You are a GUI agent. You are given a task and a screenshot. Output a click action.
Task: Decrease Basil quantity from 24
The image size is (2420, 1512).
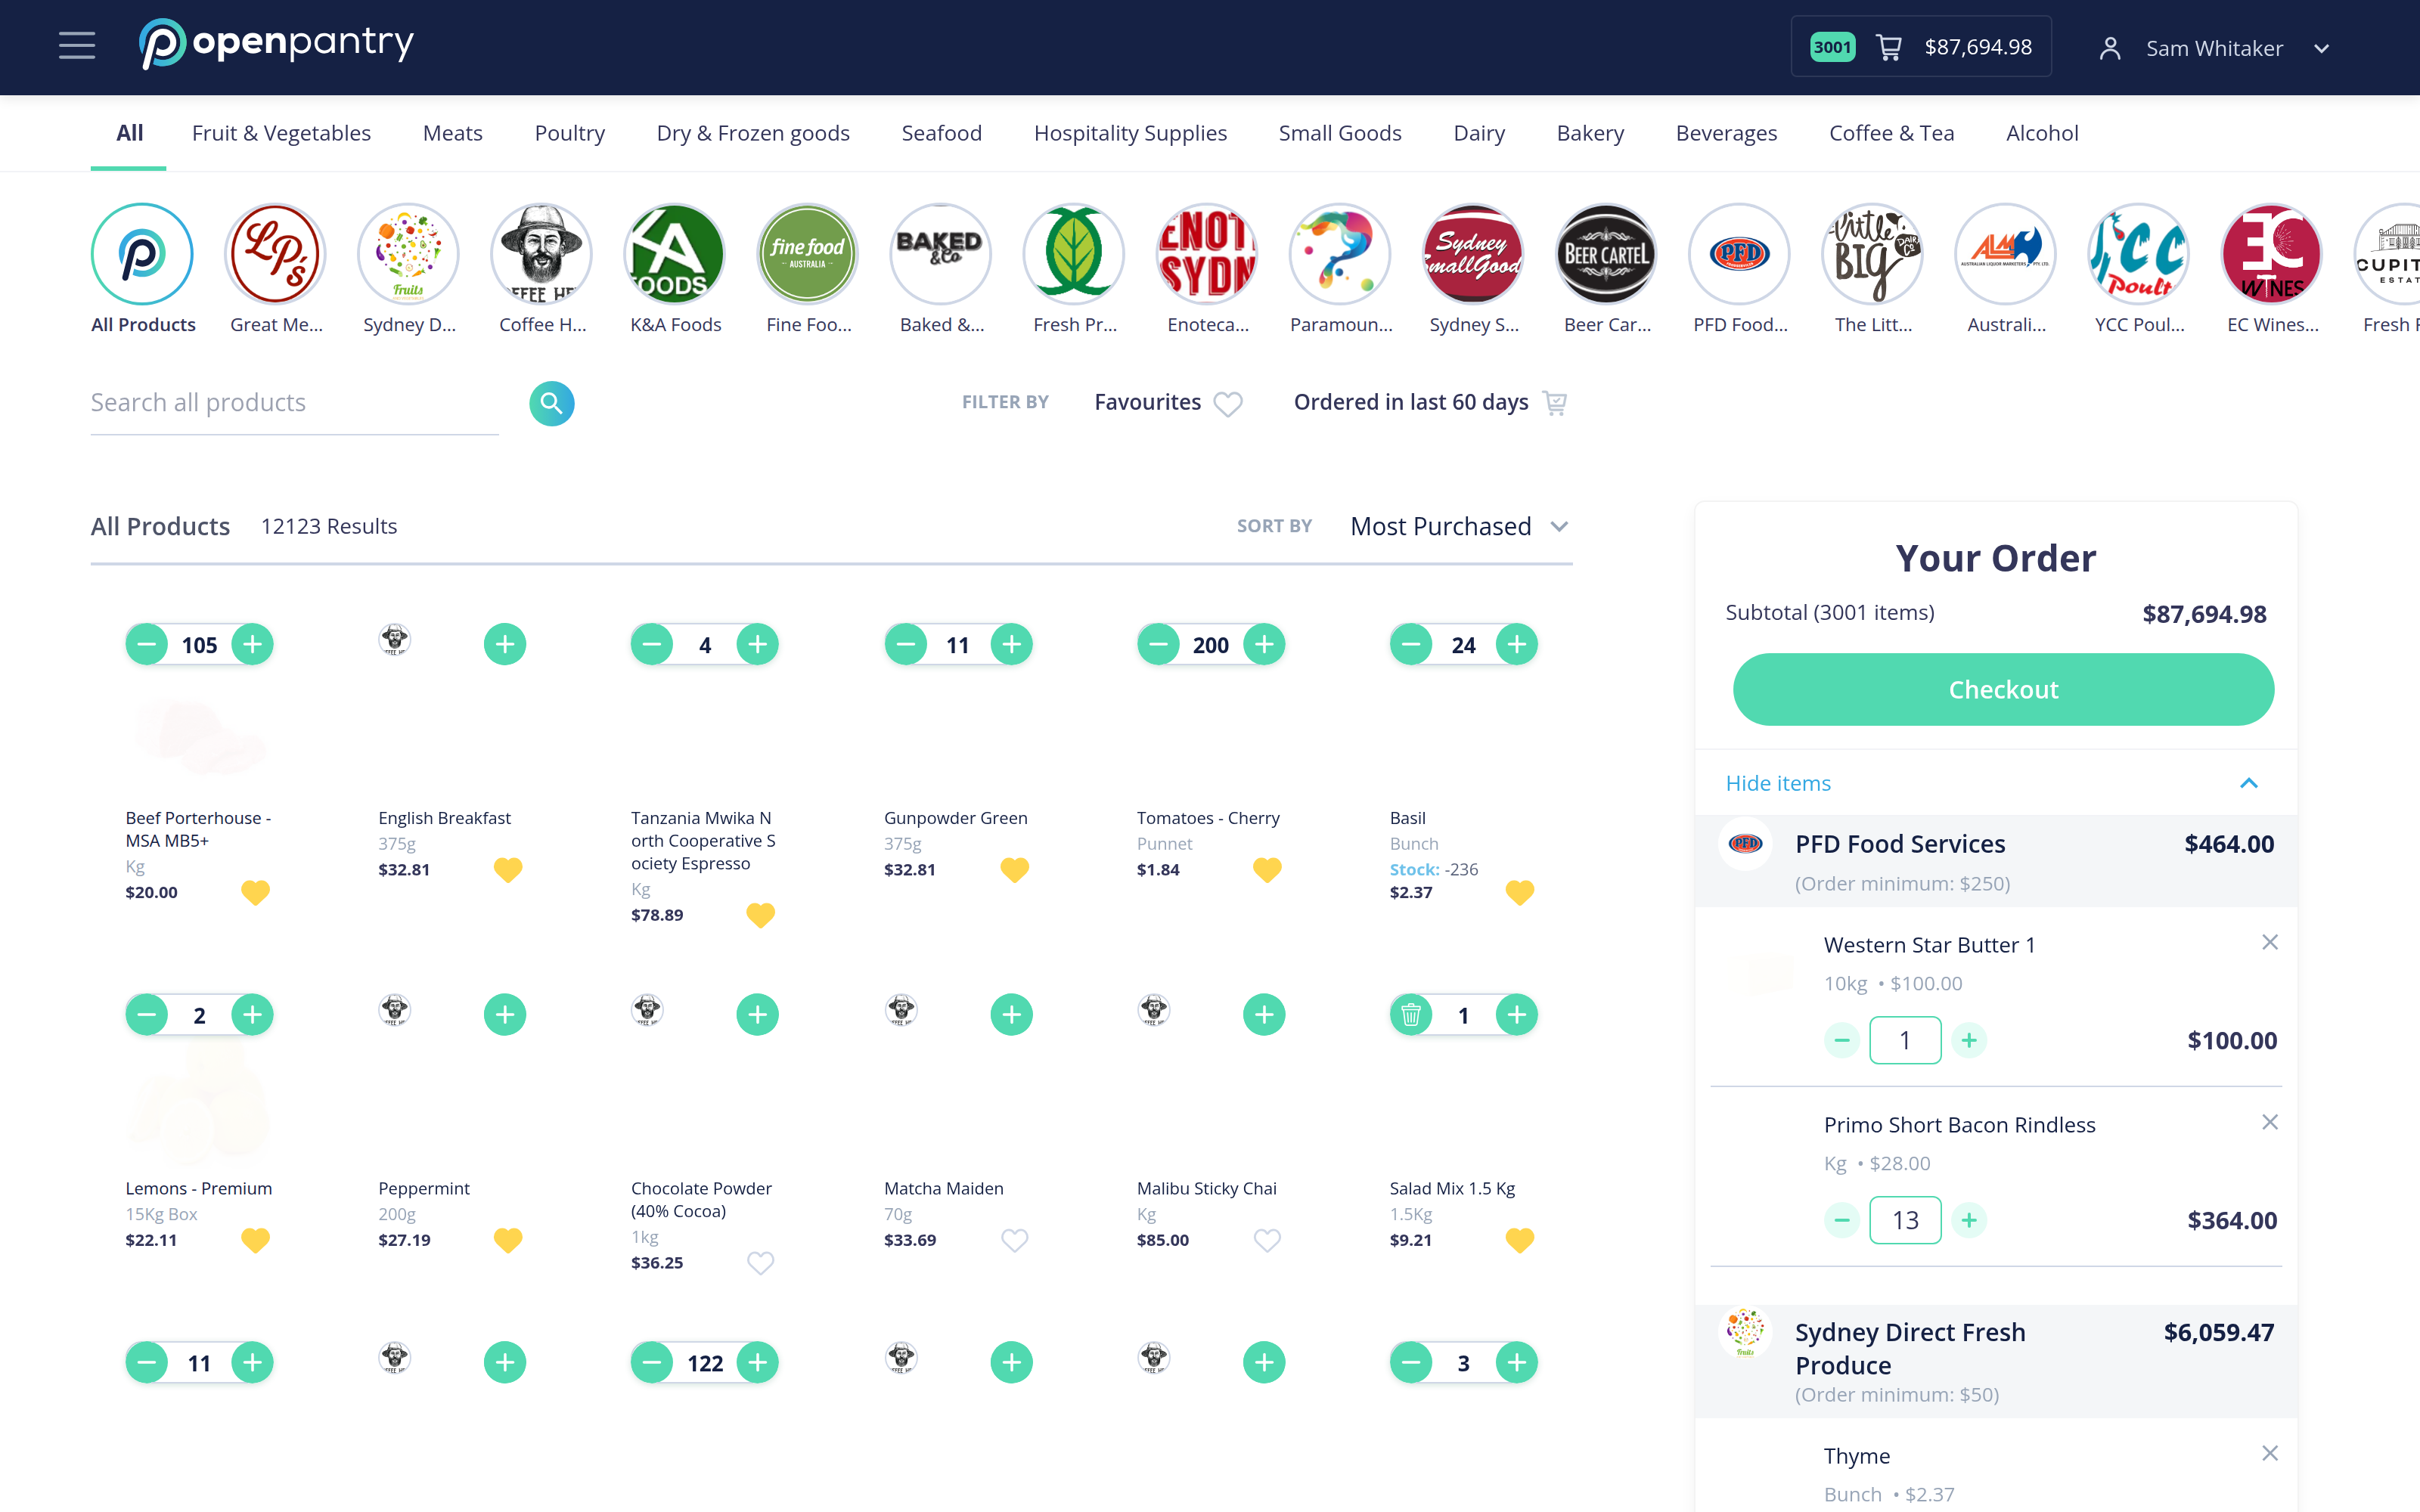(1411, 644)
